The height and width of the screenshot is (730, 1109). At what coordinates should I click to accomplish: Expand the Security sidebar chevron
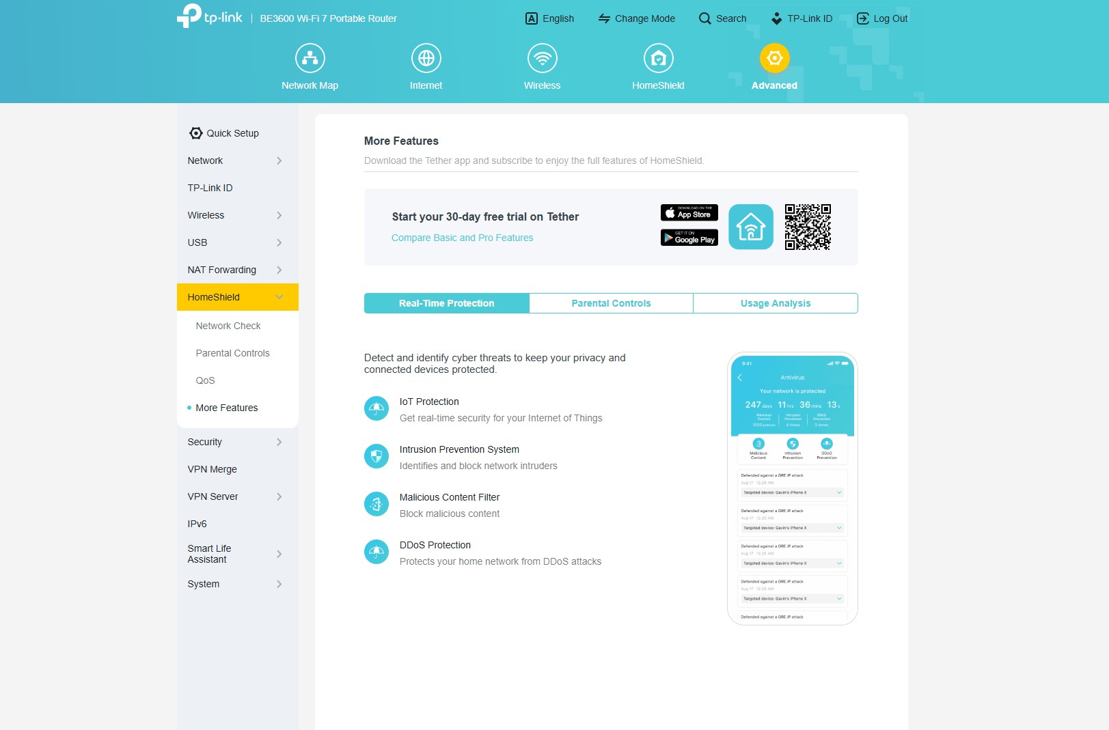pyautogui.click(x=279, y=442)
